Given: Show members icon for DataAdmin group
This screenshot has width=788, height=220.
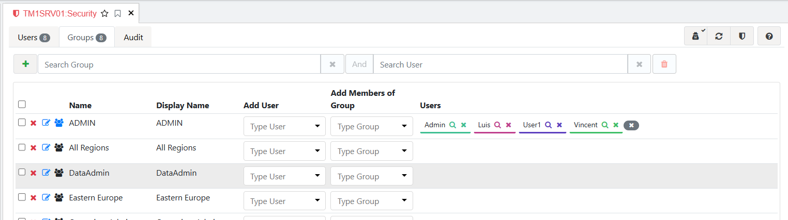Looking at the screenshot, I should click(x=59, y=173).
